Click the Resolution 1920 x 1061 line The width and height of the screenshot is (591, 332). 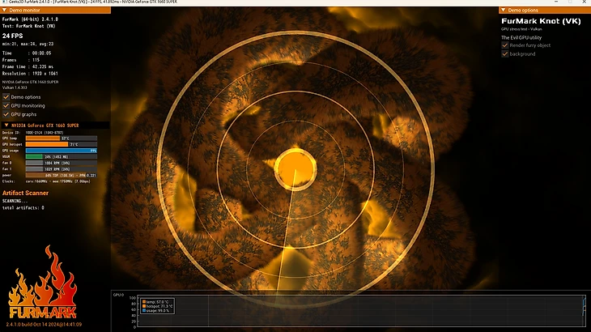point(30,74)
